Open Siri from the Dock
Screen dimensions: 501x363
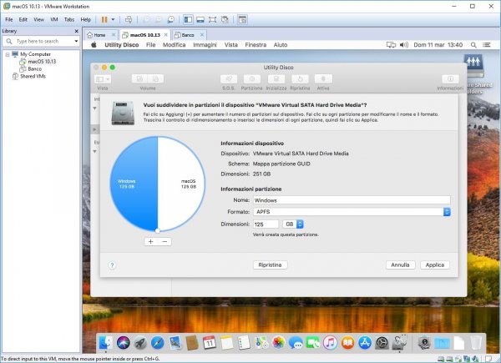123,343
